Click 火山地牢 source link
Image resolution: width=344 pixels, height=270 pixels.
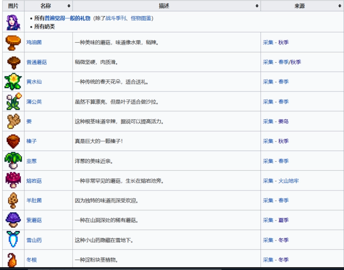coord(289,181)
